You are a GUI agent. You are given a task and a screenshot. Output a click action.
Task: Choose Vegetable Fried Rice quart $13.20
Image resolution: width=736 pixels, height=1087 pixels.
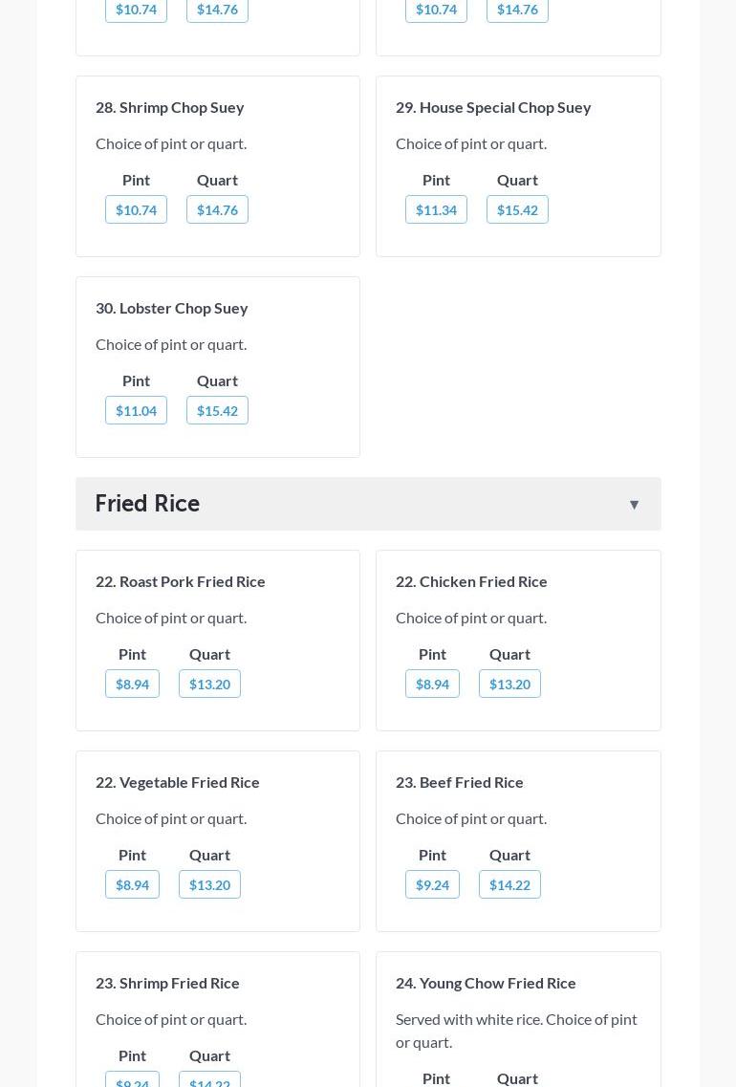[209, 884]
